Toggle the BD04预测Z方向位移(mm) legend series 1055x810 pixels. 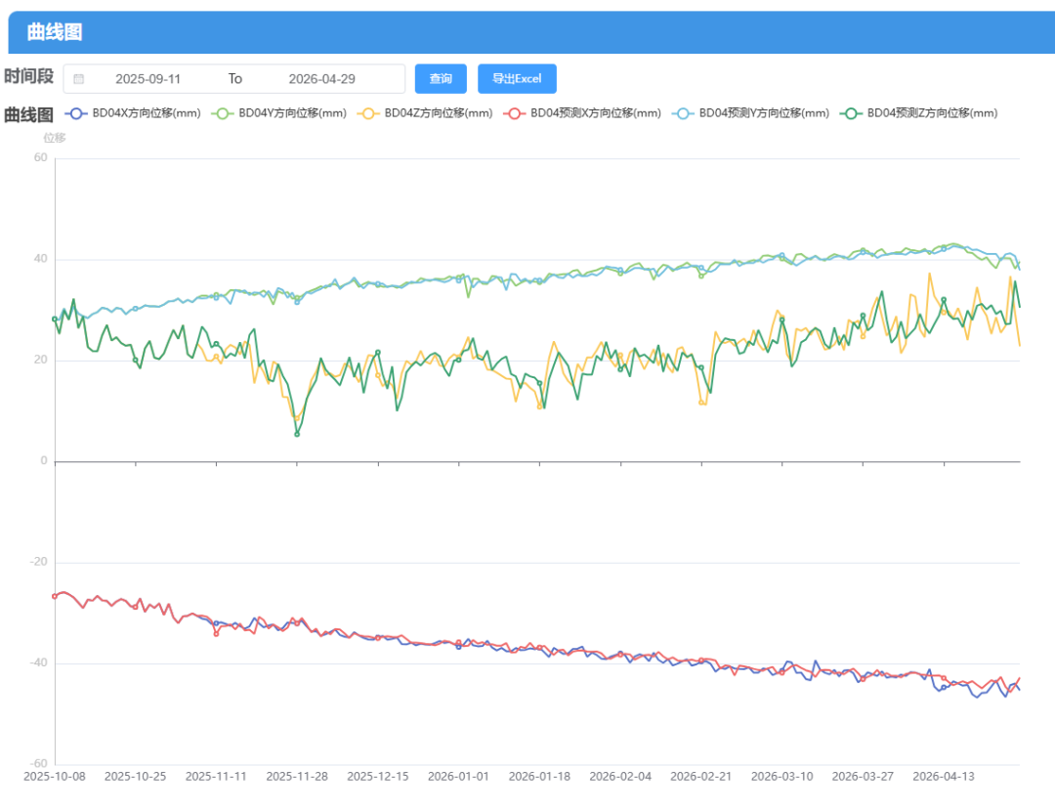919,113
